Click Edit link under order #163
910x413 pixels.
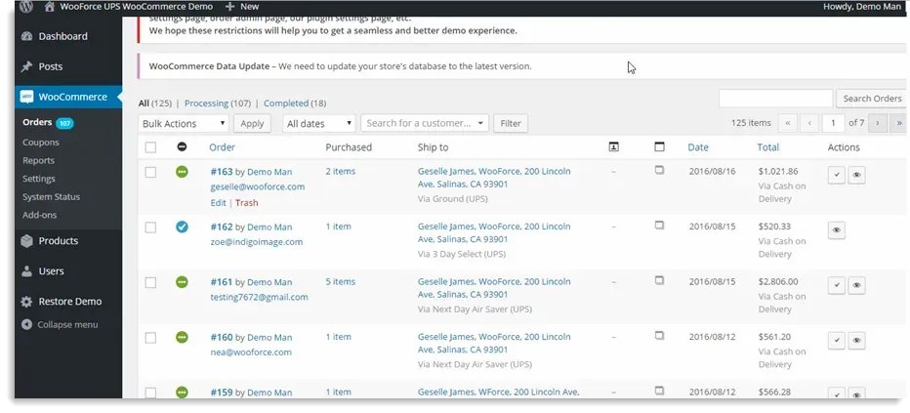218,203
